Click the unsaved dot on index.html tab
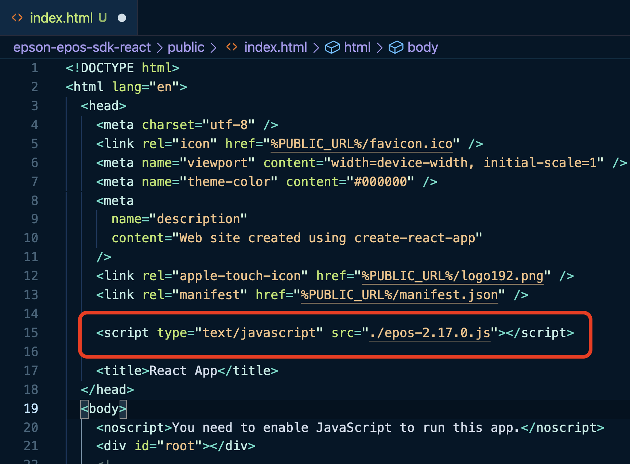Image resolution: width=630 pixels, height=464 pixels. tap(122, 18)
